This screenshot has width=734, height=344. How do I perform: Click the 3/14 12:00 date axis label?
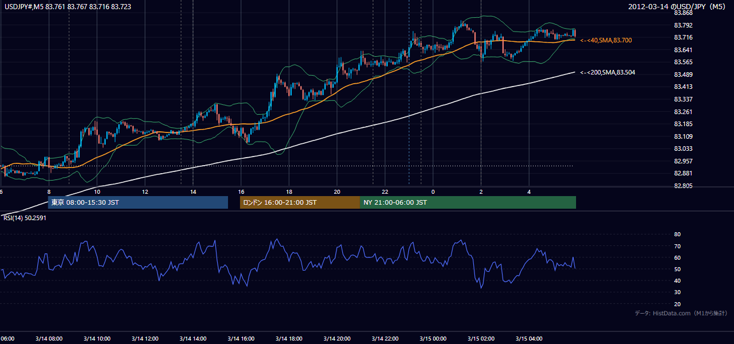[x=145, y=338]
